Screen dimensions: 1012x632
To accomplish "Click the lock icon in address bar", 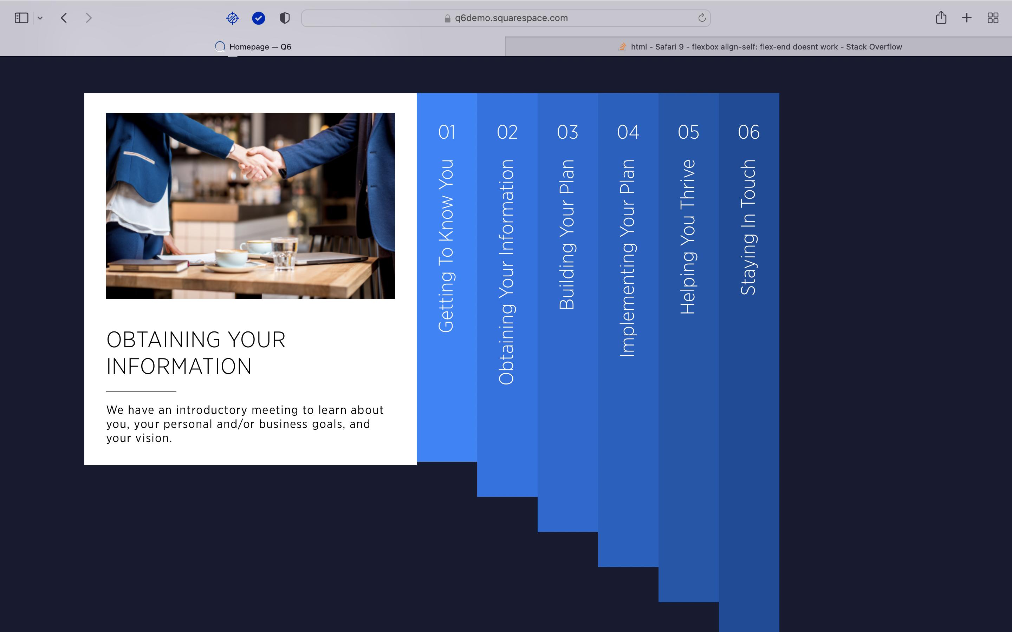I will click(x=447, y=18).
